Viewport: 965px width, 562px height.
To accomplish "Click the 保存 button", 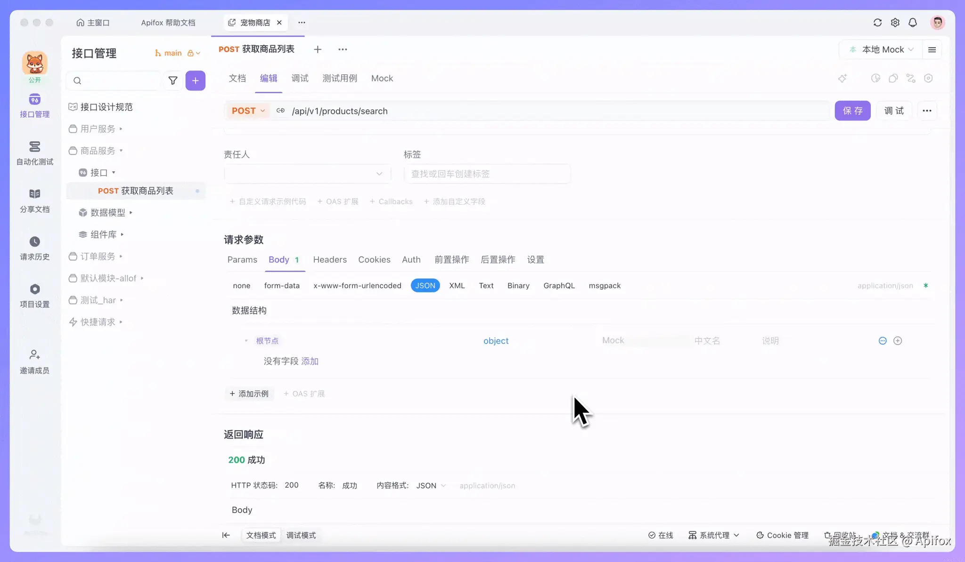I will point(852,111).
